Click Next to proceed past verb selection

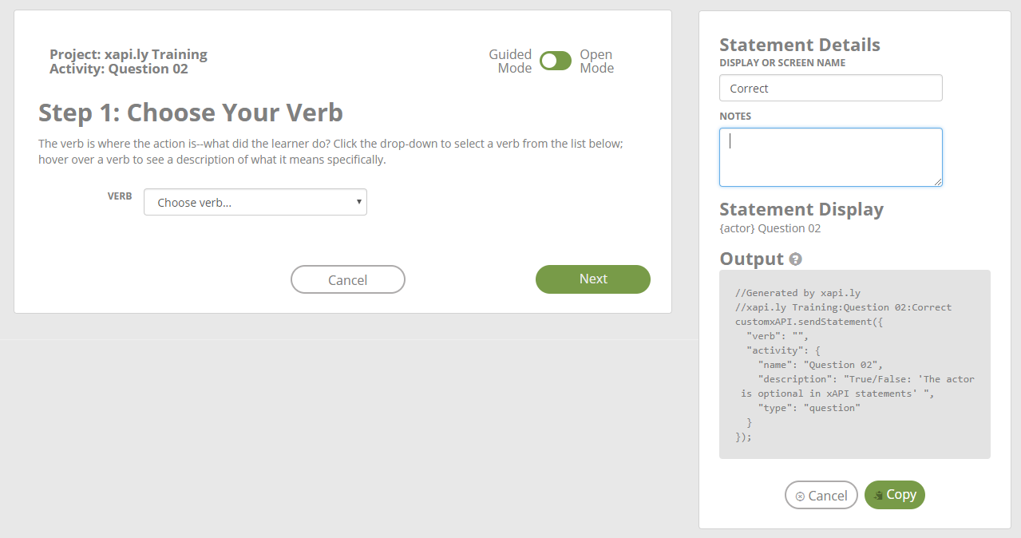pyautogui.click(x=592, y=279)
